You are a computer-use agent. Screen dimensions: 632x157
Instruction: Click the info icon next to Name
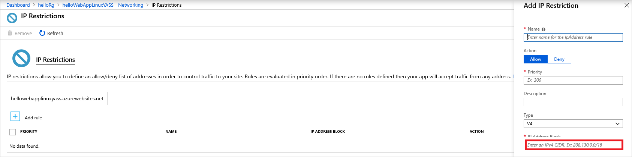pos(544,29)
